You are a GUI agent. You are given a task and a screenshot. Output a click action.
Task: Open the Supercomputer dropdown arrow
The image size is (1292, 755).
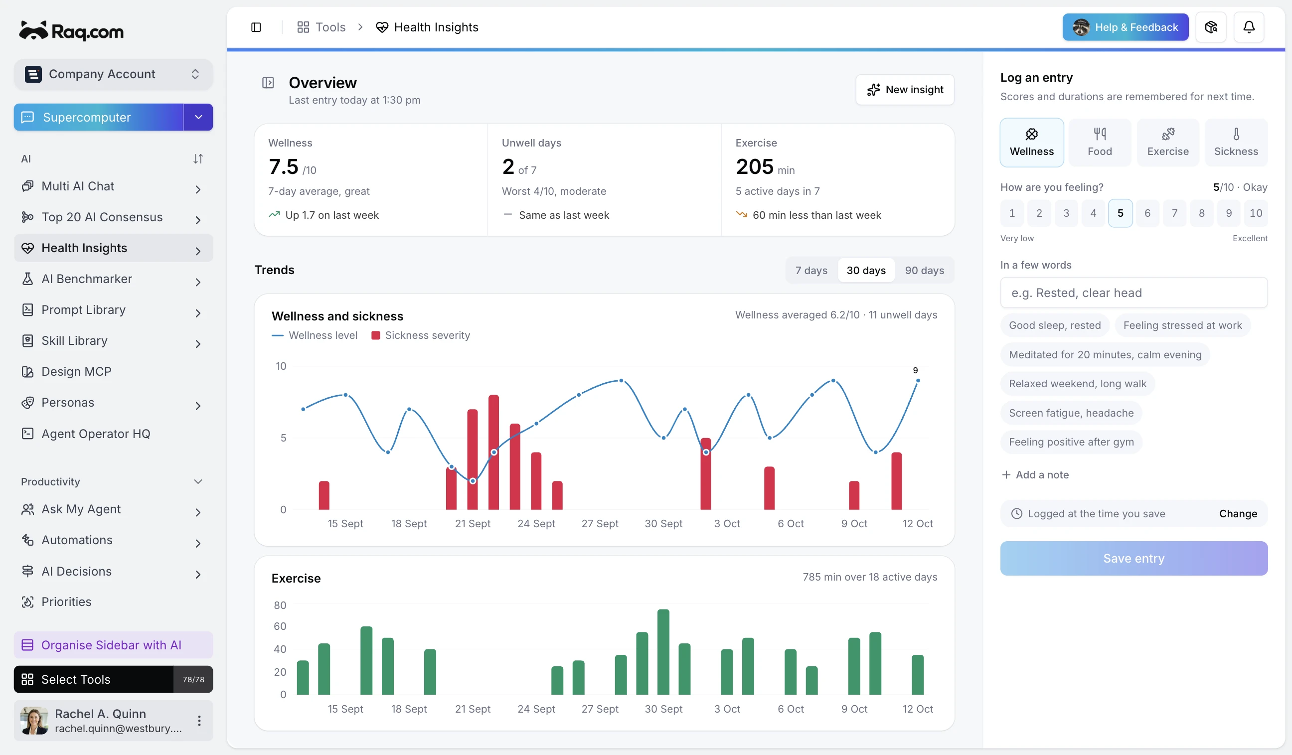point(198,118)
